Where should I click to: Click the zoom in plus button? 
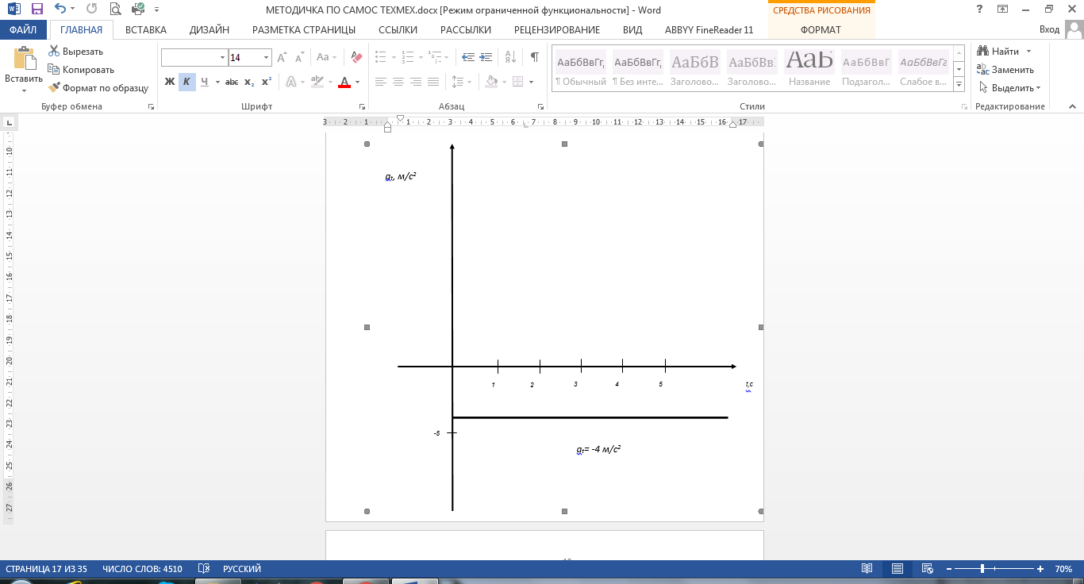tap(1040, 569)
